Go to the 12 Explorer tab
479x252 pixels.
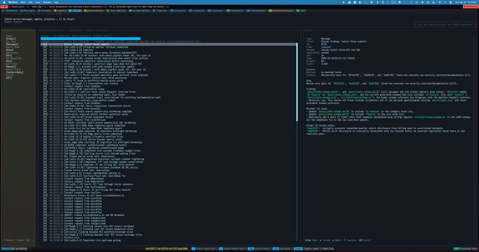tap(215, 11)
